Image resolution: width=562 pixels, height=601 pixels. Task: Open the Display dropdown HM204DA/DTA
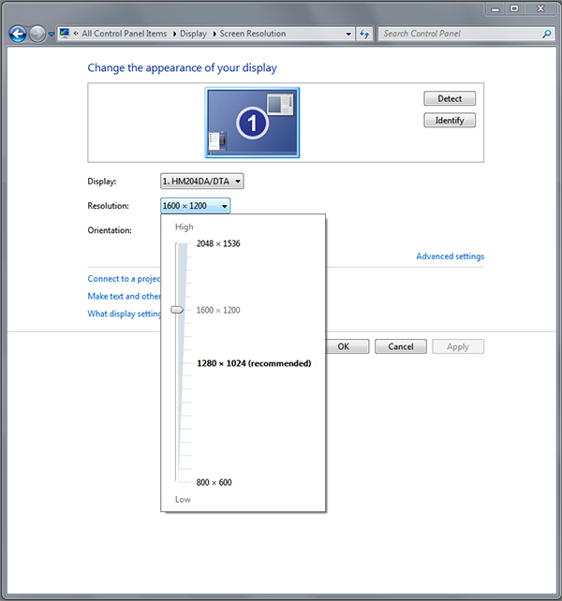[201, 182]
